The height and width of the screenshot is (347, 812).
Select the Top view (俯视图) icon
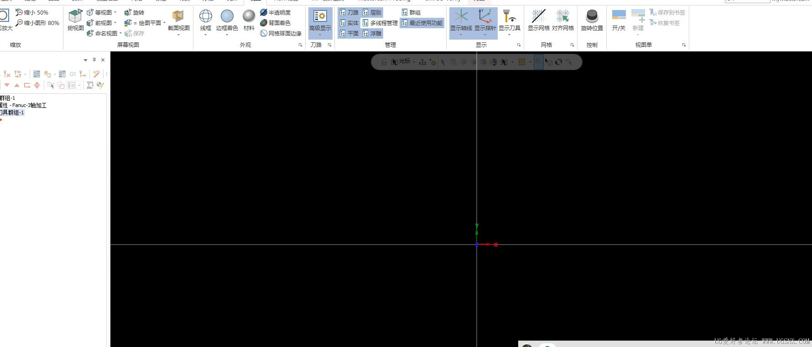(x=75, y=20)
